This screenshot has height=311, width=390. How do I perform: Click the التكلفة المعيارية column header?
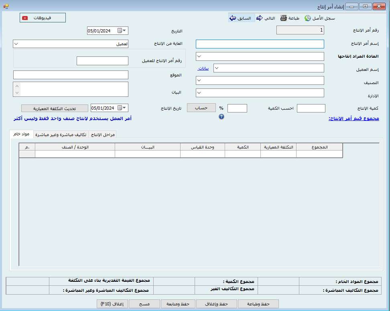278,147
